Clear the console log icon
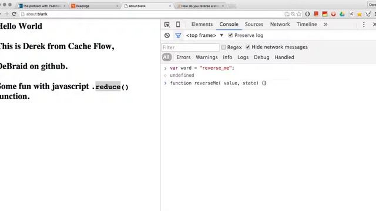376x211 pixels. pos(167,35)
